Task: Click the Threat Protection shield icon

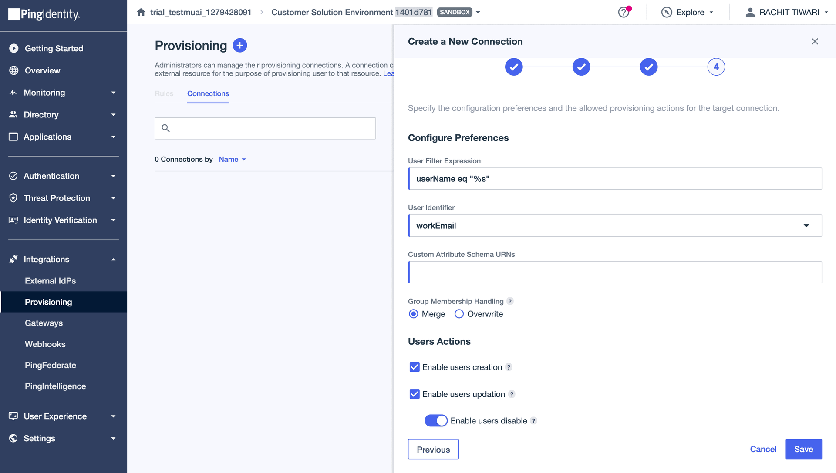Action: (13, 198)
